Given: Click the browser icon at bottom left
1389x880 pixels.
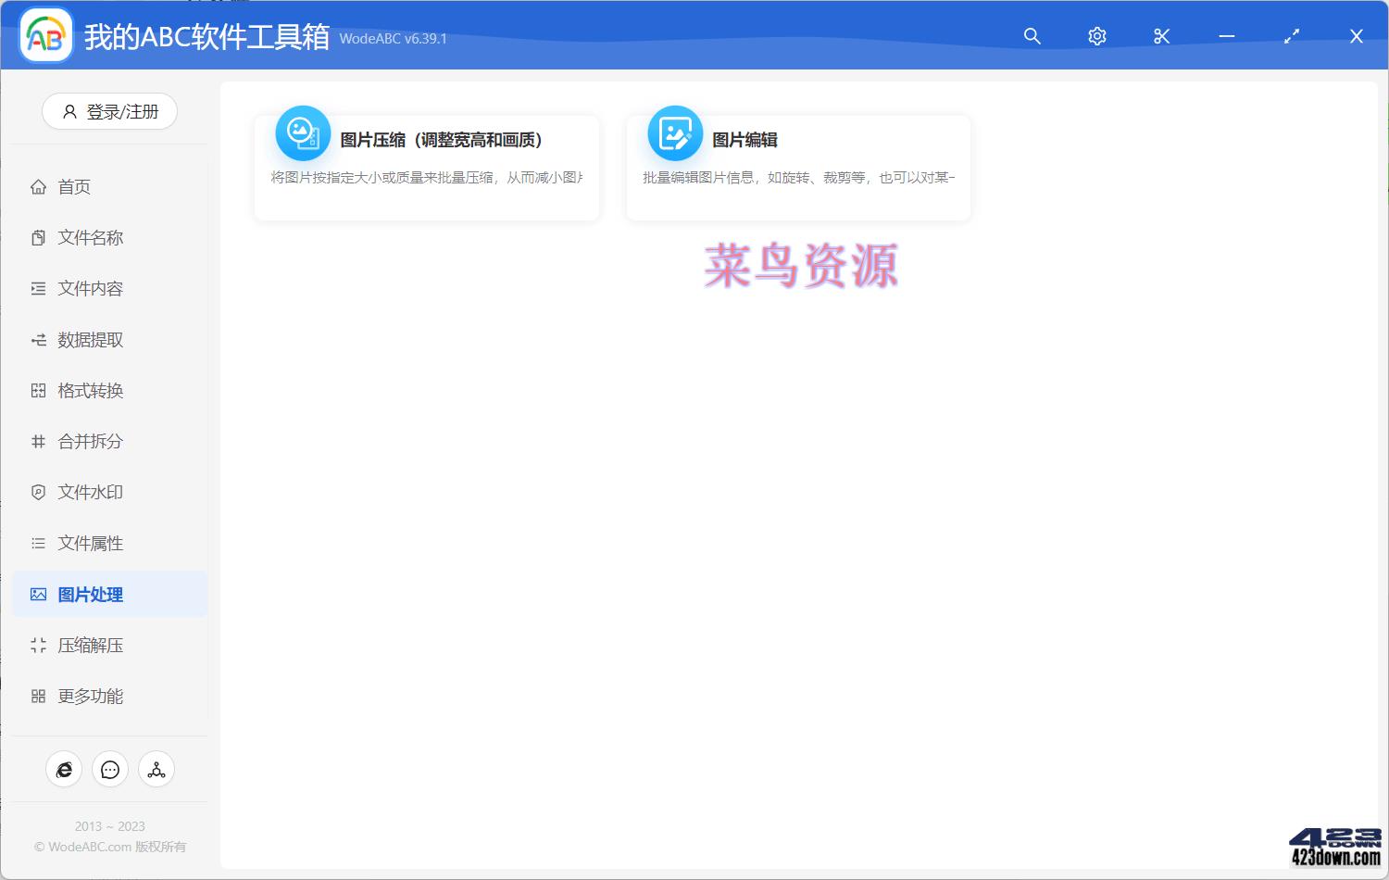Looking at the screenshot, I should point(63,769).
